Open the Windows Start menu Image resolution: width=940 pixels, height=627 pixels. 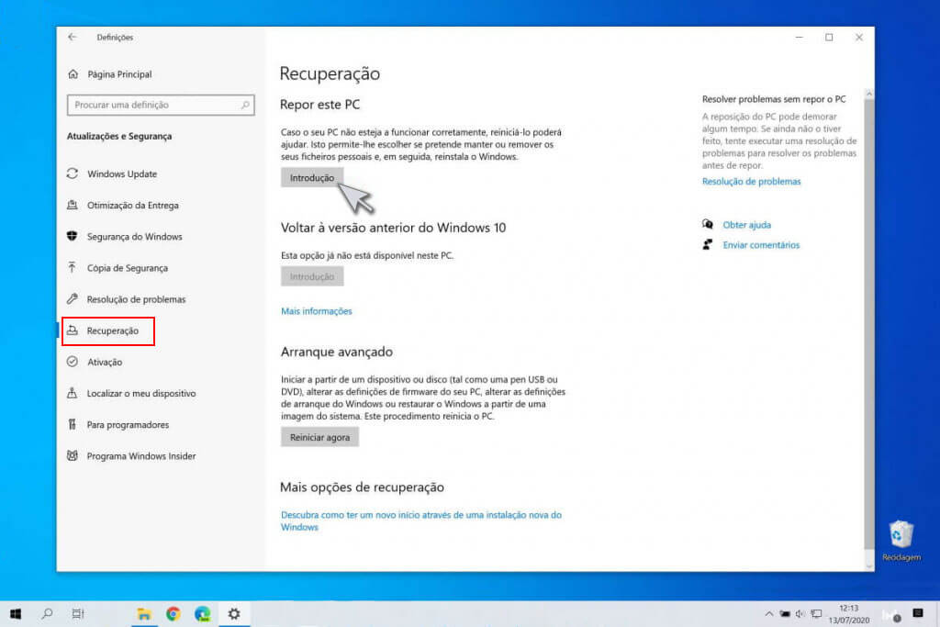tap(17, 614)
